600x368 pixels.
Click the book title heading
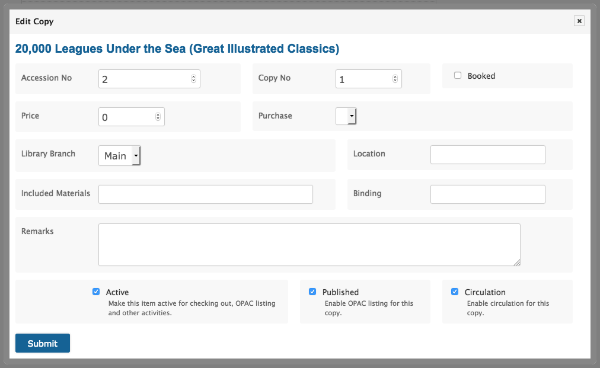(177, 49)
